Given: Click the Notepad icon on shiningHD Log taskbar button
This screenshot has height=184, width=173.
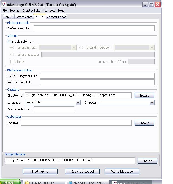Looking at the screenshot, I should (x=71, y=182).
